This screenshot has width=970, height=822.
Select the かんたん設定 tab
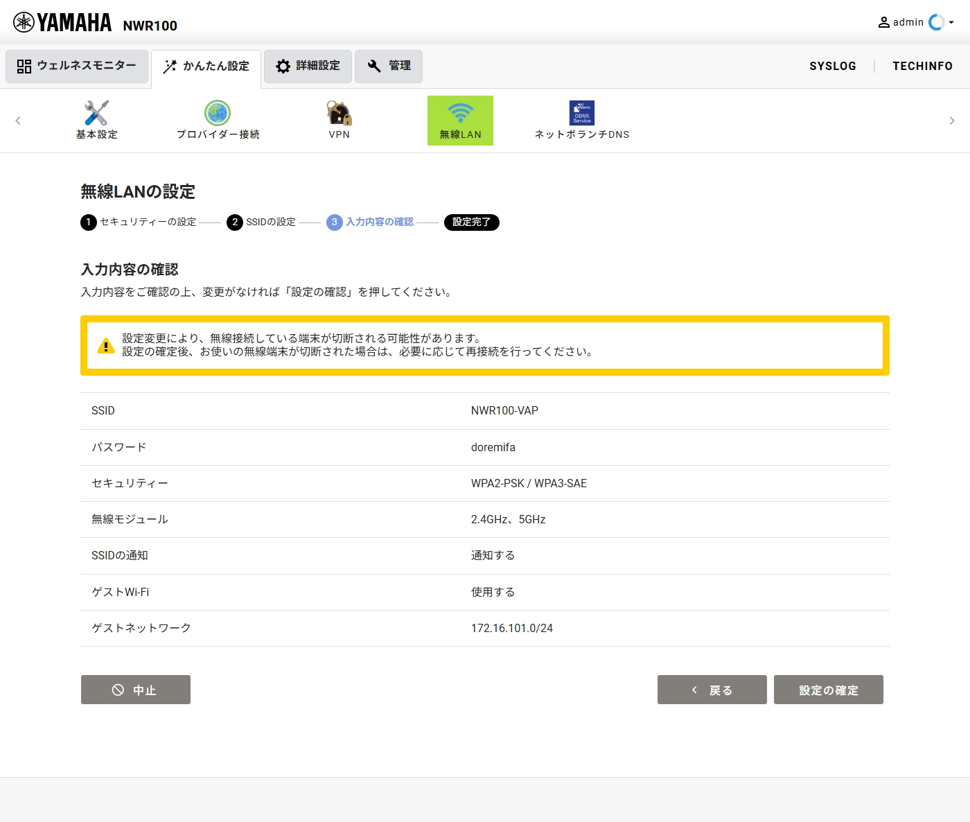206,67
